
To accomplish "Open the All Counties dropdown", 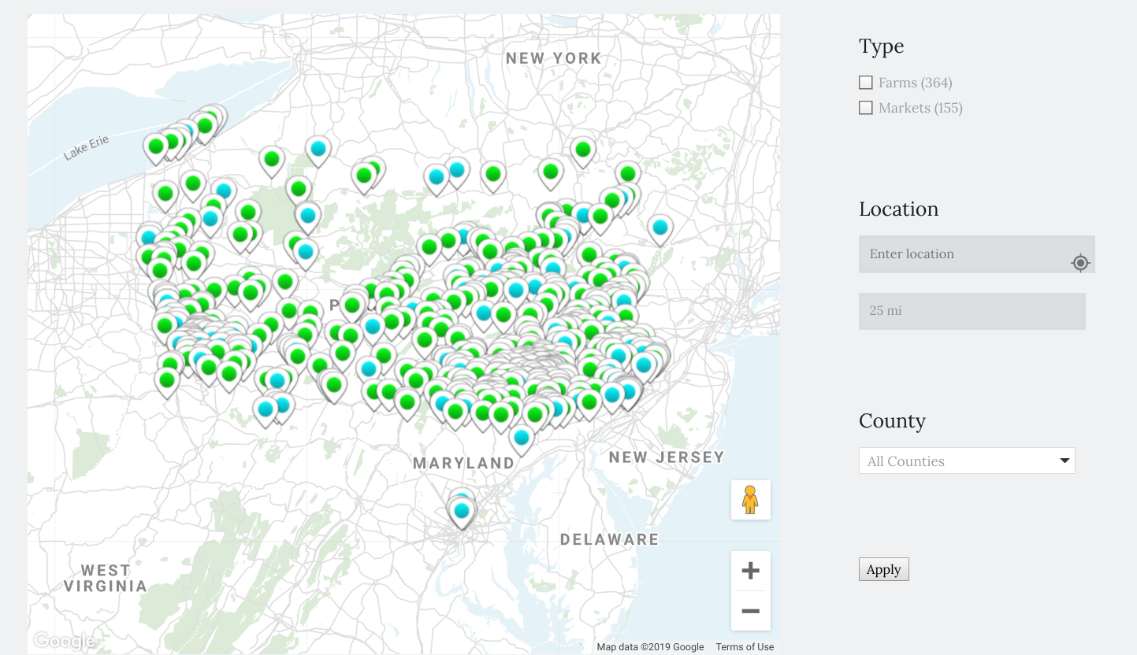I will tap(967, 461).
